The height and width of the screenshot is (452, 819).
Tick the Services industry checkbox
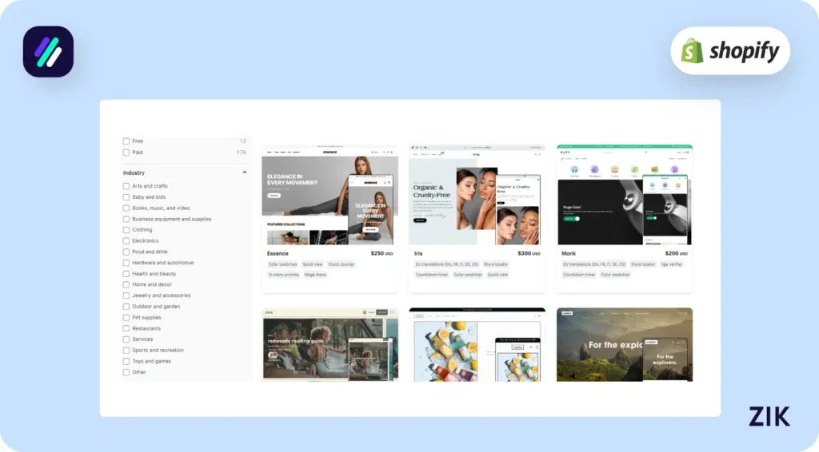click(x=126, y=339)
